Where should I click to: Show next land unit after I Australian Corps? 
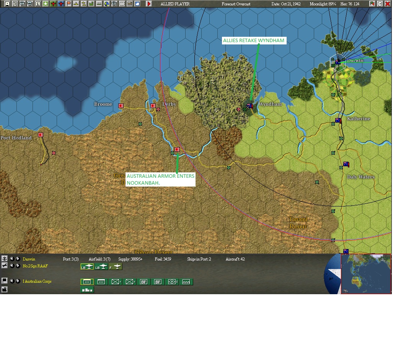click(x=18, y=281)
